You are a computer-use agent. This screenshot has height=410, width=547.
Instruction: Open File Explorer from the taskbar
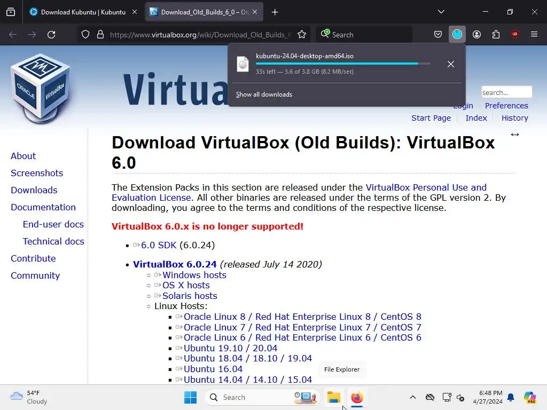pos(333,397)
